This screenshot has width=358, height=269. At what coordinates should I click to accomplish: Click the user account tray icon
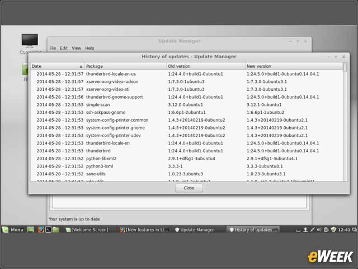(x=305, y=229)
